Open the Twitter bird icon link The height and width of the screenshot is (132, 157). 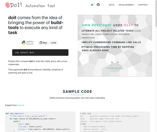[x=92, y=5]
